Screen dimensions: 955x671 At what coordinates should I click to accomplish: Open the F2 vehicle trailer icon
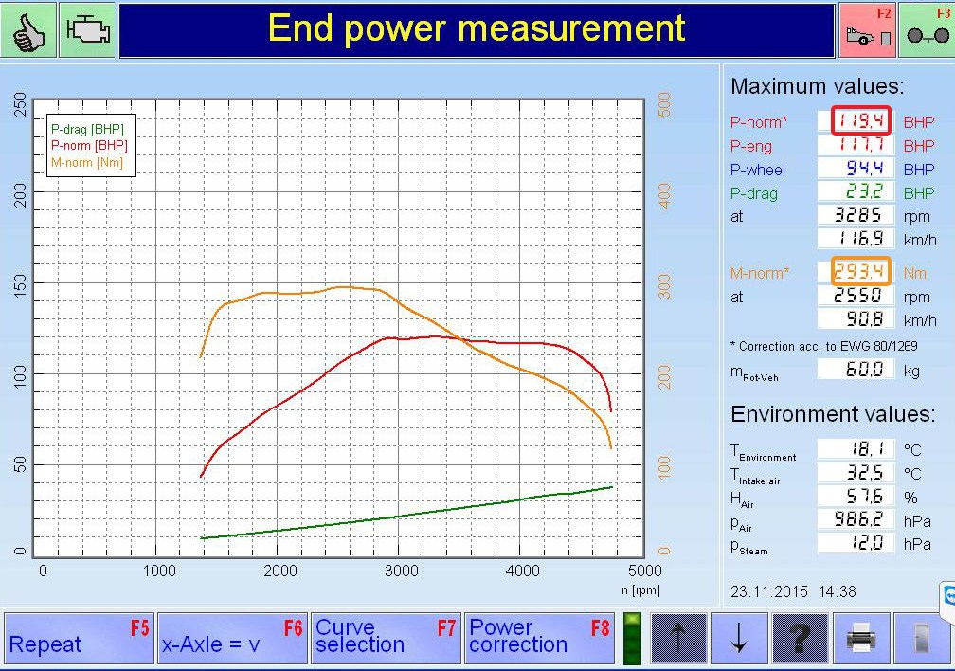[x=867, y=30]
